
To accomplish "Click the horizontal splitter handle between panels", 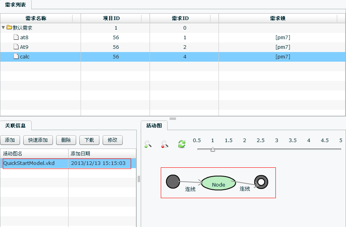I will click(x=173, y=119).
